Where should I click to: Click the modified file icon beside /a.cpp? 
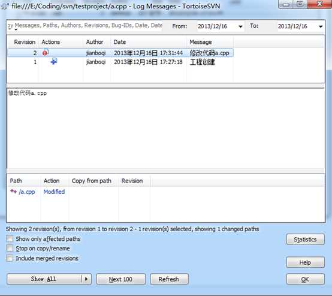pyautogui.click(x=13, y=192)
